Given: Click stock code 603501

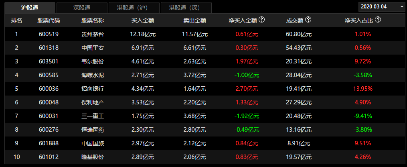Looking at the screenshot, I should (x=48, y=61).
